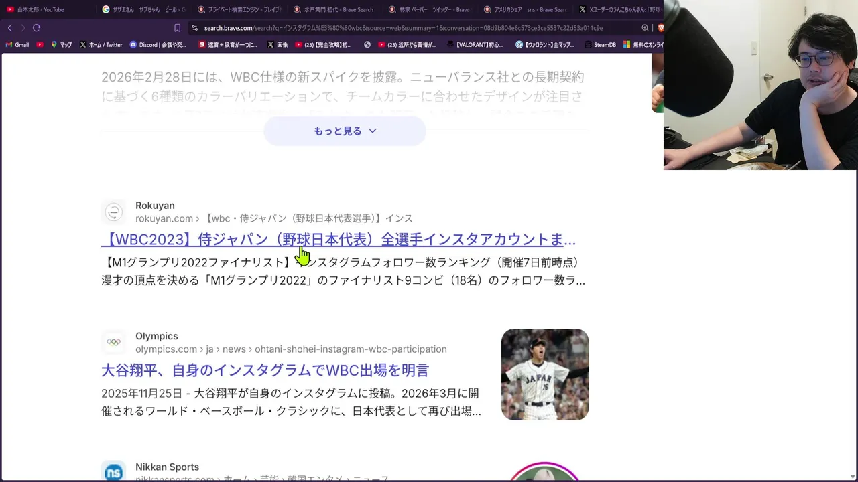Click the zoom magnifier icon in address bar
858x482 pixels.
tap(645, 28)
